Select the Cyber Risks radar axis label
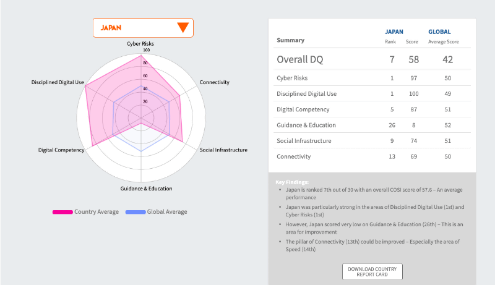This screenshot has height=285, width=495. tap(140, 44)
